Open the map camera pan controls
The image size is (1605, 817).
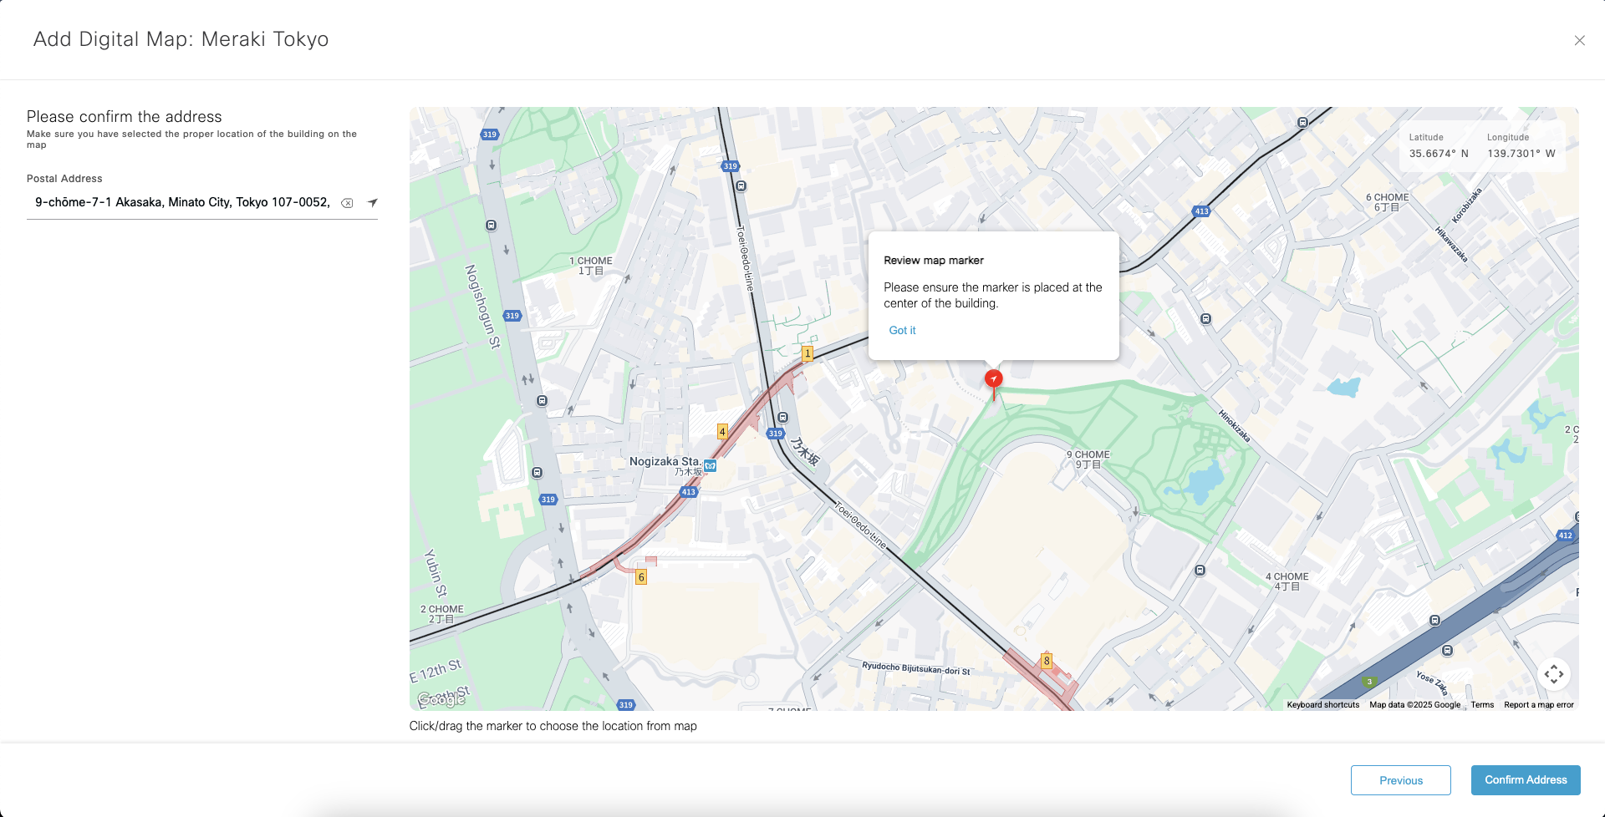(1553, 674)
